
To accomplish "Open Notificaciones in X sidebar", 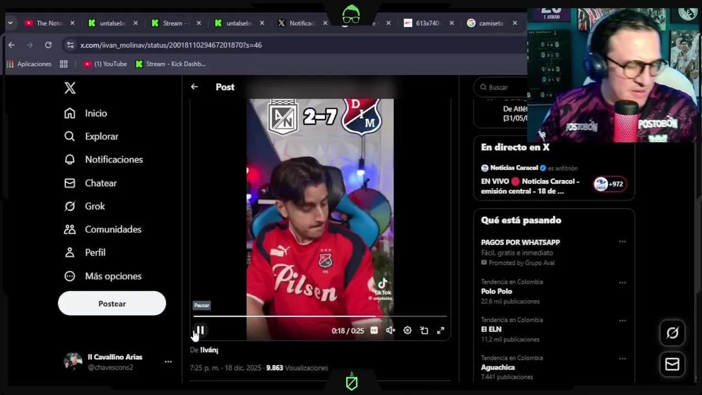I will [x=103, y=159].
